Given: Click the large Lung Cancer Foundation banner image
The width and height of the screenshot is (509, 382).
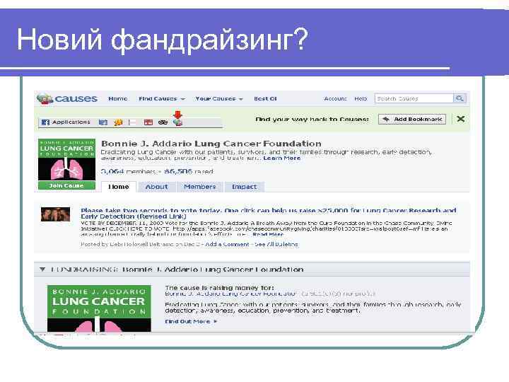Looking at the screenshot, I should click(x=99, y=308).
